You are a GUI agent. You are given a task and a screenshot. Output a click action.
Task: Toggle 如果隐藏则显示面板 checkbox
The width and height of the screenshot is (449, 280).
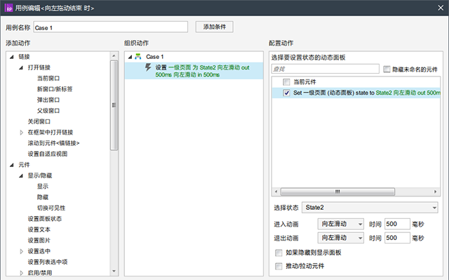pyautogui.click(x=279, y=253)
